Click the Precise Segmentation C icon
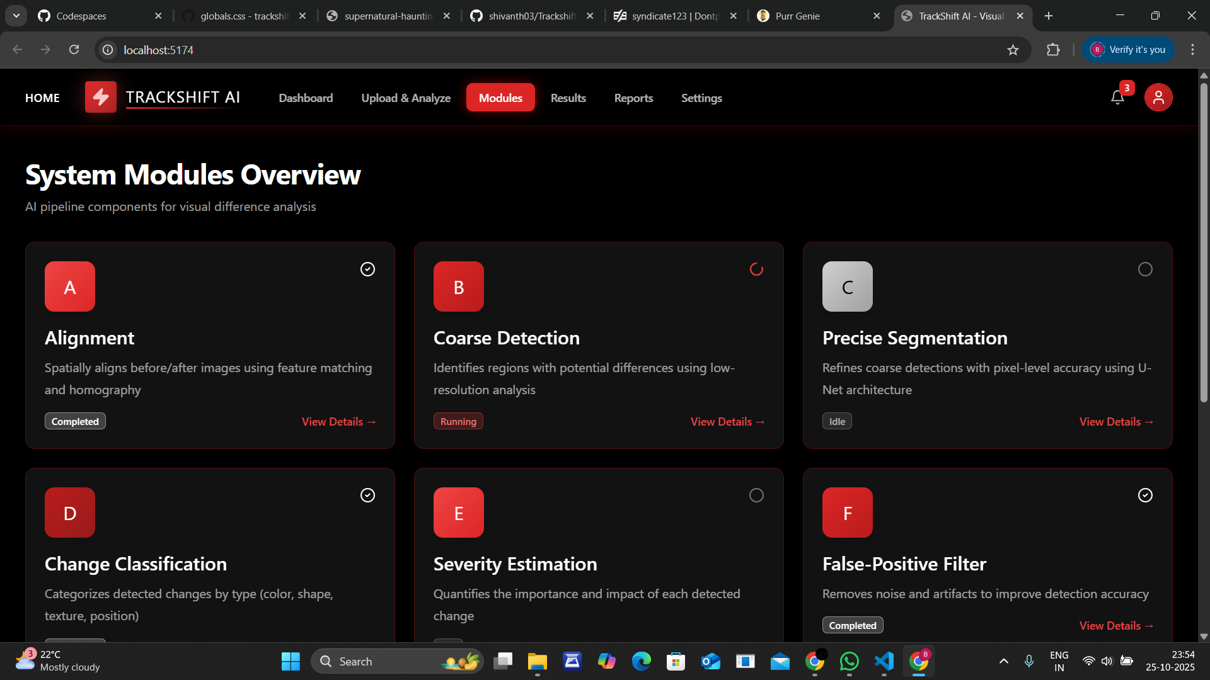This screenshot has height=680, width=1210. tap(848, 286)
